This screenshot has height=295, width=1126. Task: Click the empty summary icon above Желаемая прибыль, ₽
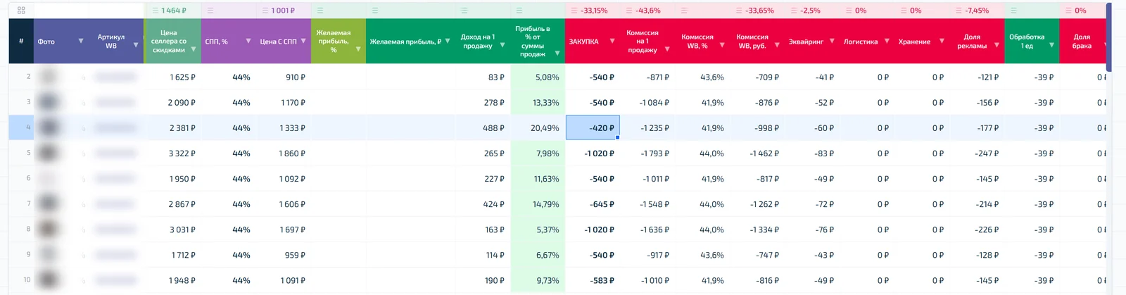pos(375,11)
